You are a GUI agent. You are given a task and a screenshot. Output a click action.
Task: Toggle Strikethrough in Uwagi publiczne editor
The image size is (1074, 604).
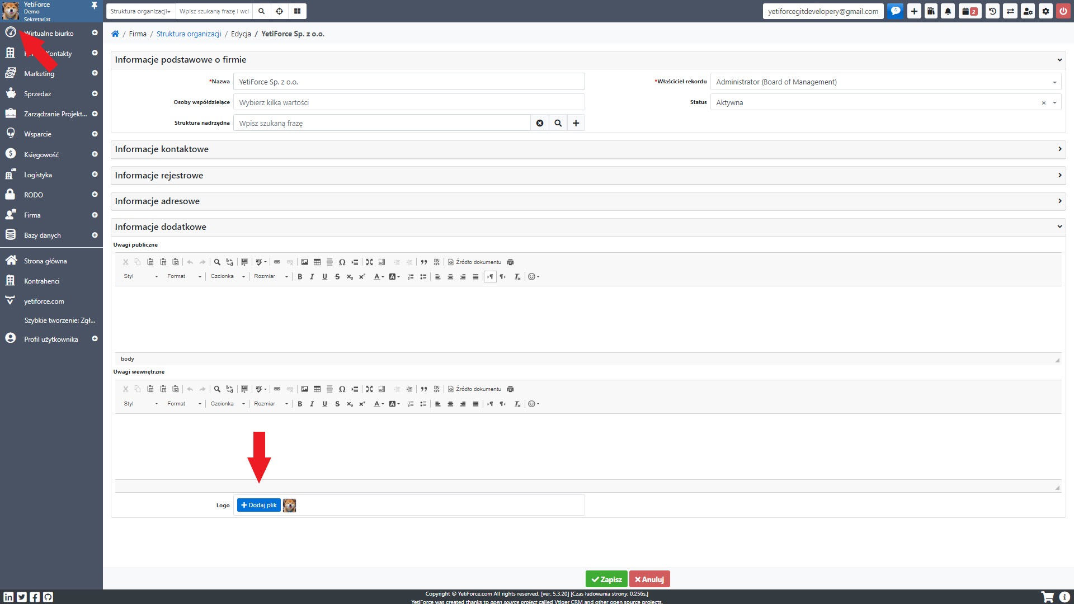pyautogui.click(x=337, y=277)
